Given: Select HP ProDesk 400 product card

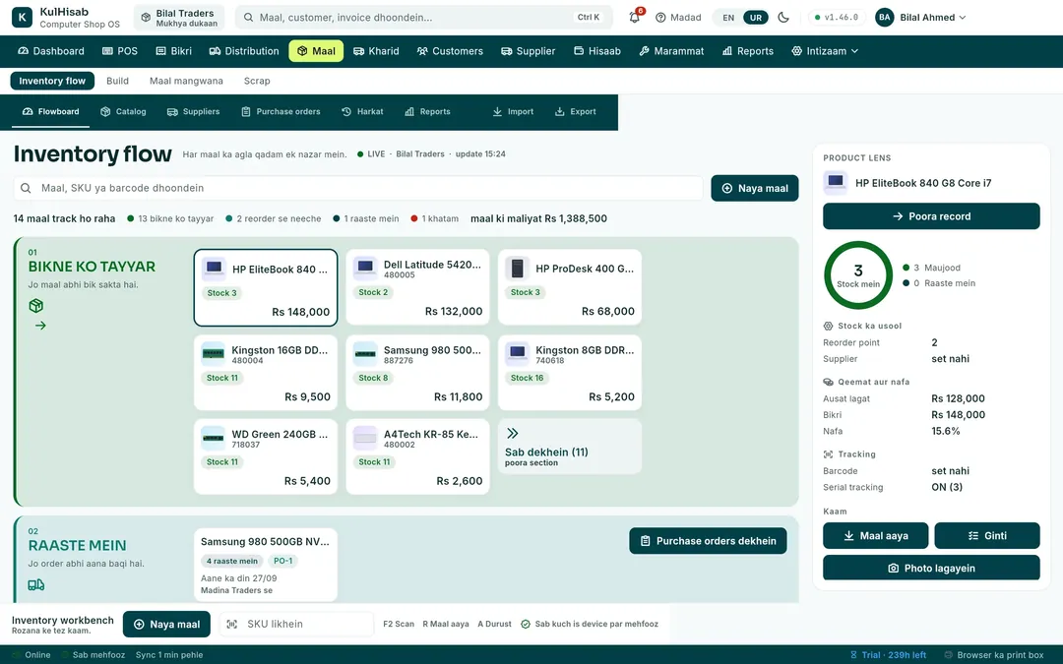Looking at the screenshot, I should pos(570,287).
